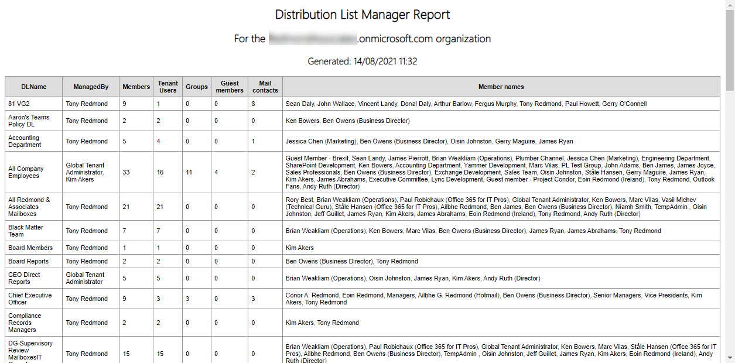Click the scrollbar up arrow
Image resolution: width=735 pixels, height=363 pixels.
tap(730, 5)
